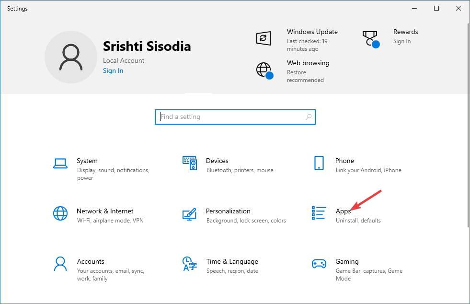Open the Gaming category title
This screenshot has height=304, width=470.
[347, 262]
